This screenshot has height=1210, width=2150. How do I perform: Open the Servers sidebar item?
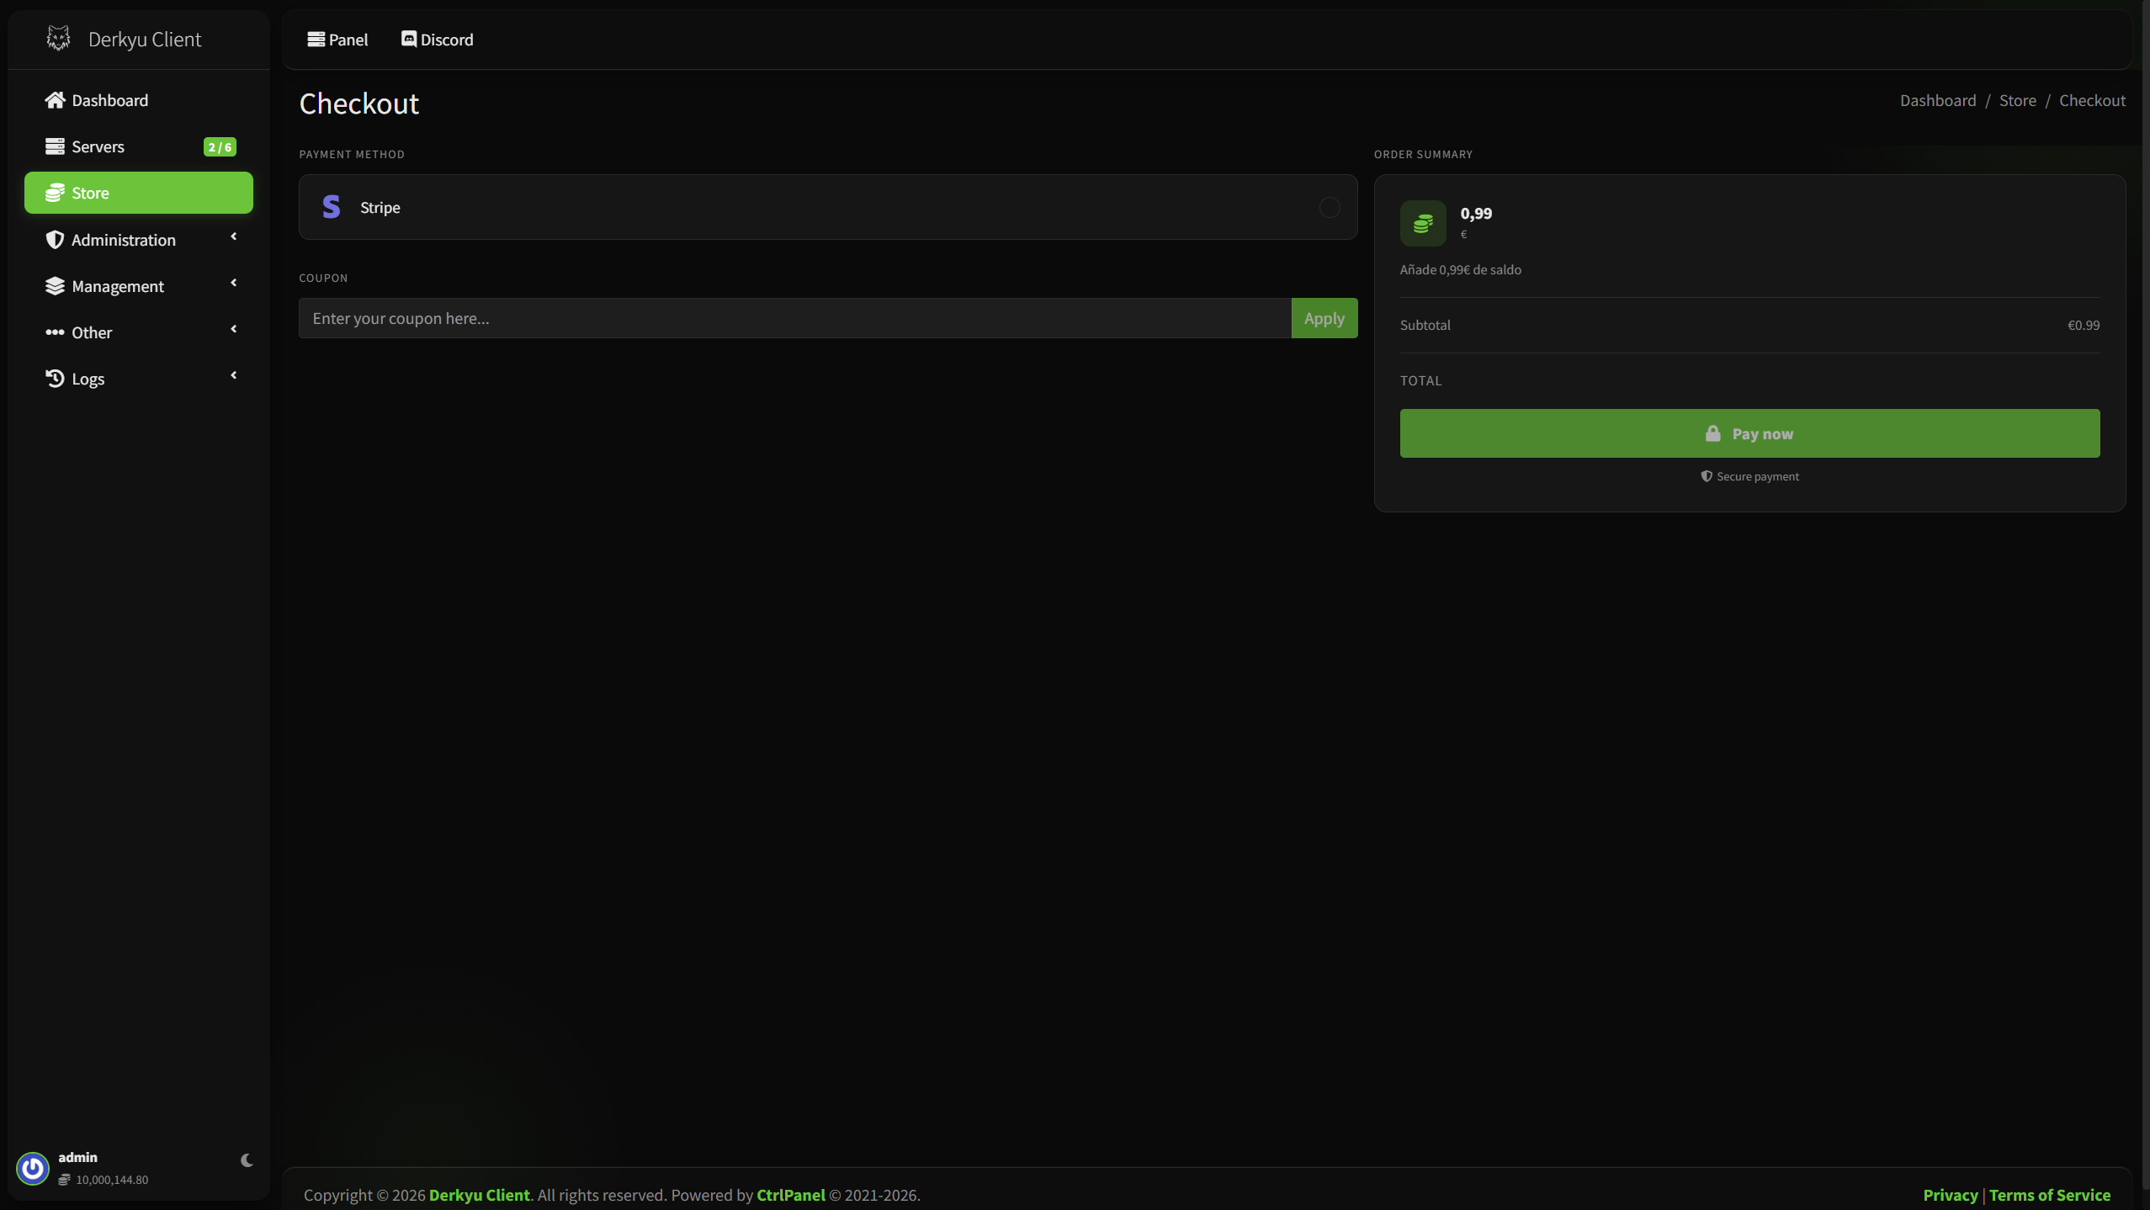[x=139, y=146]
